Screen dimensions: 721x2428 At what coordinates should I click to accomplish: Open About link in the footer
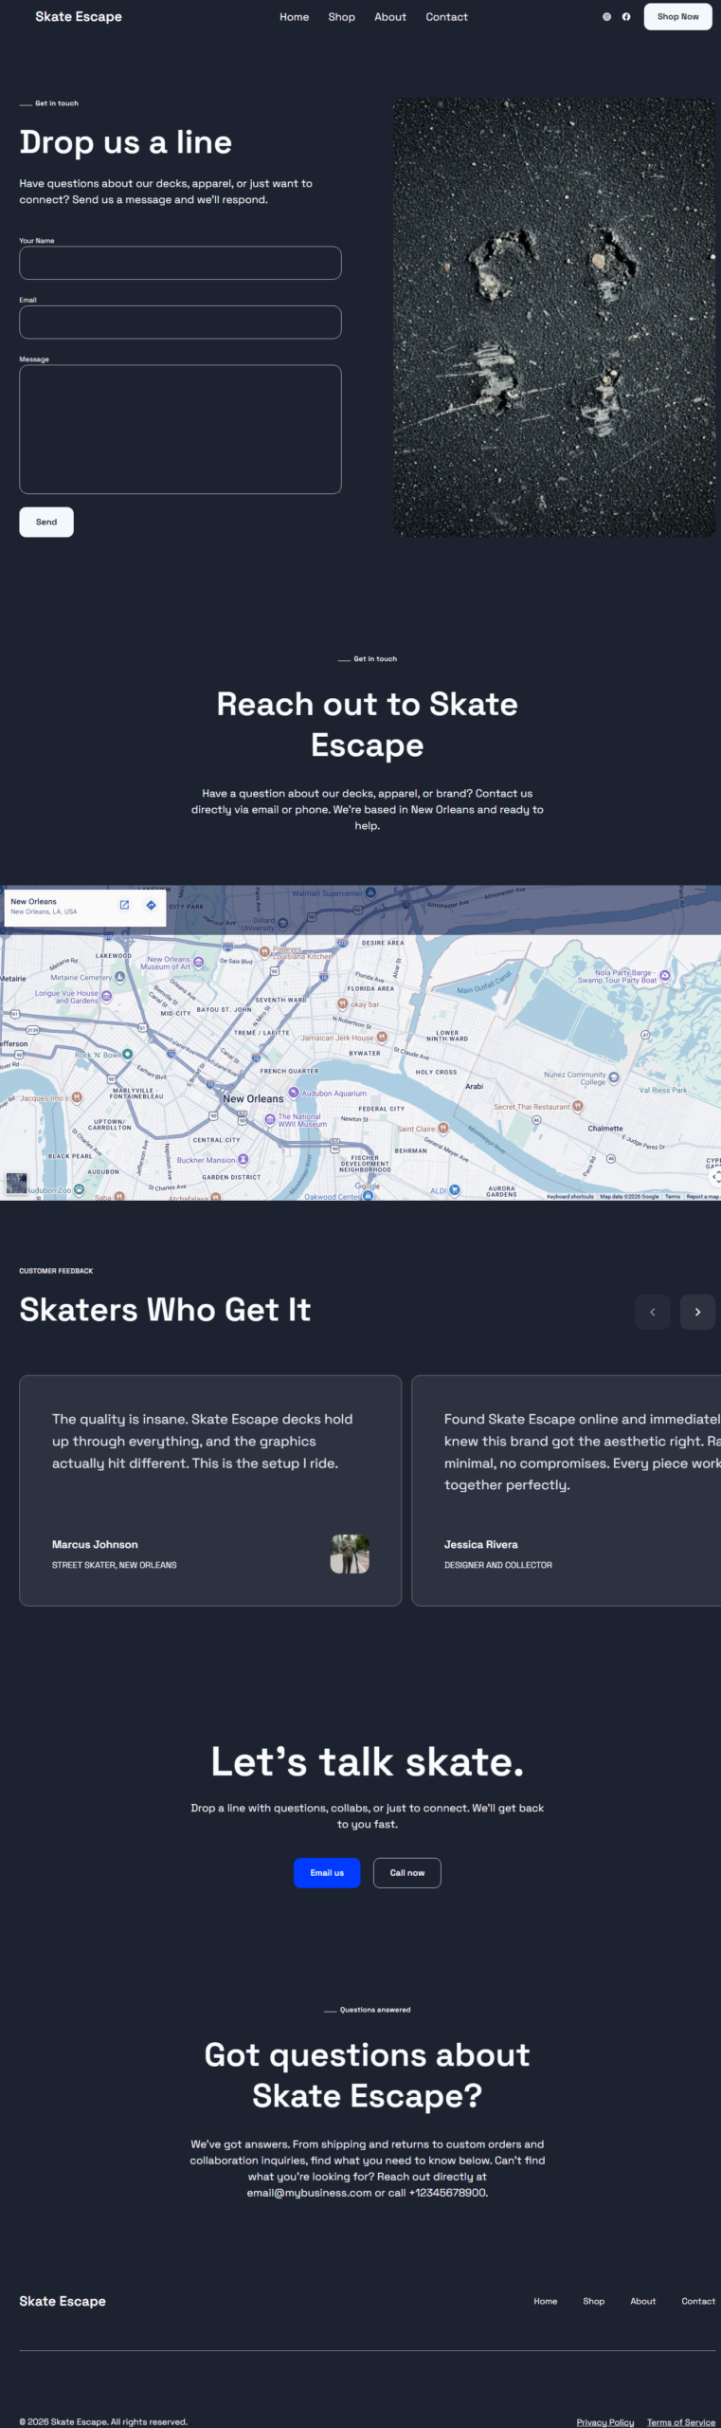pos(643,2301)
